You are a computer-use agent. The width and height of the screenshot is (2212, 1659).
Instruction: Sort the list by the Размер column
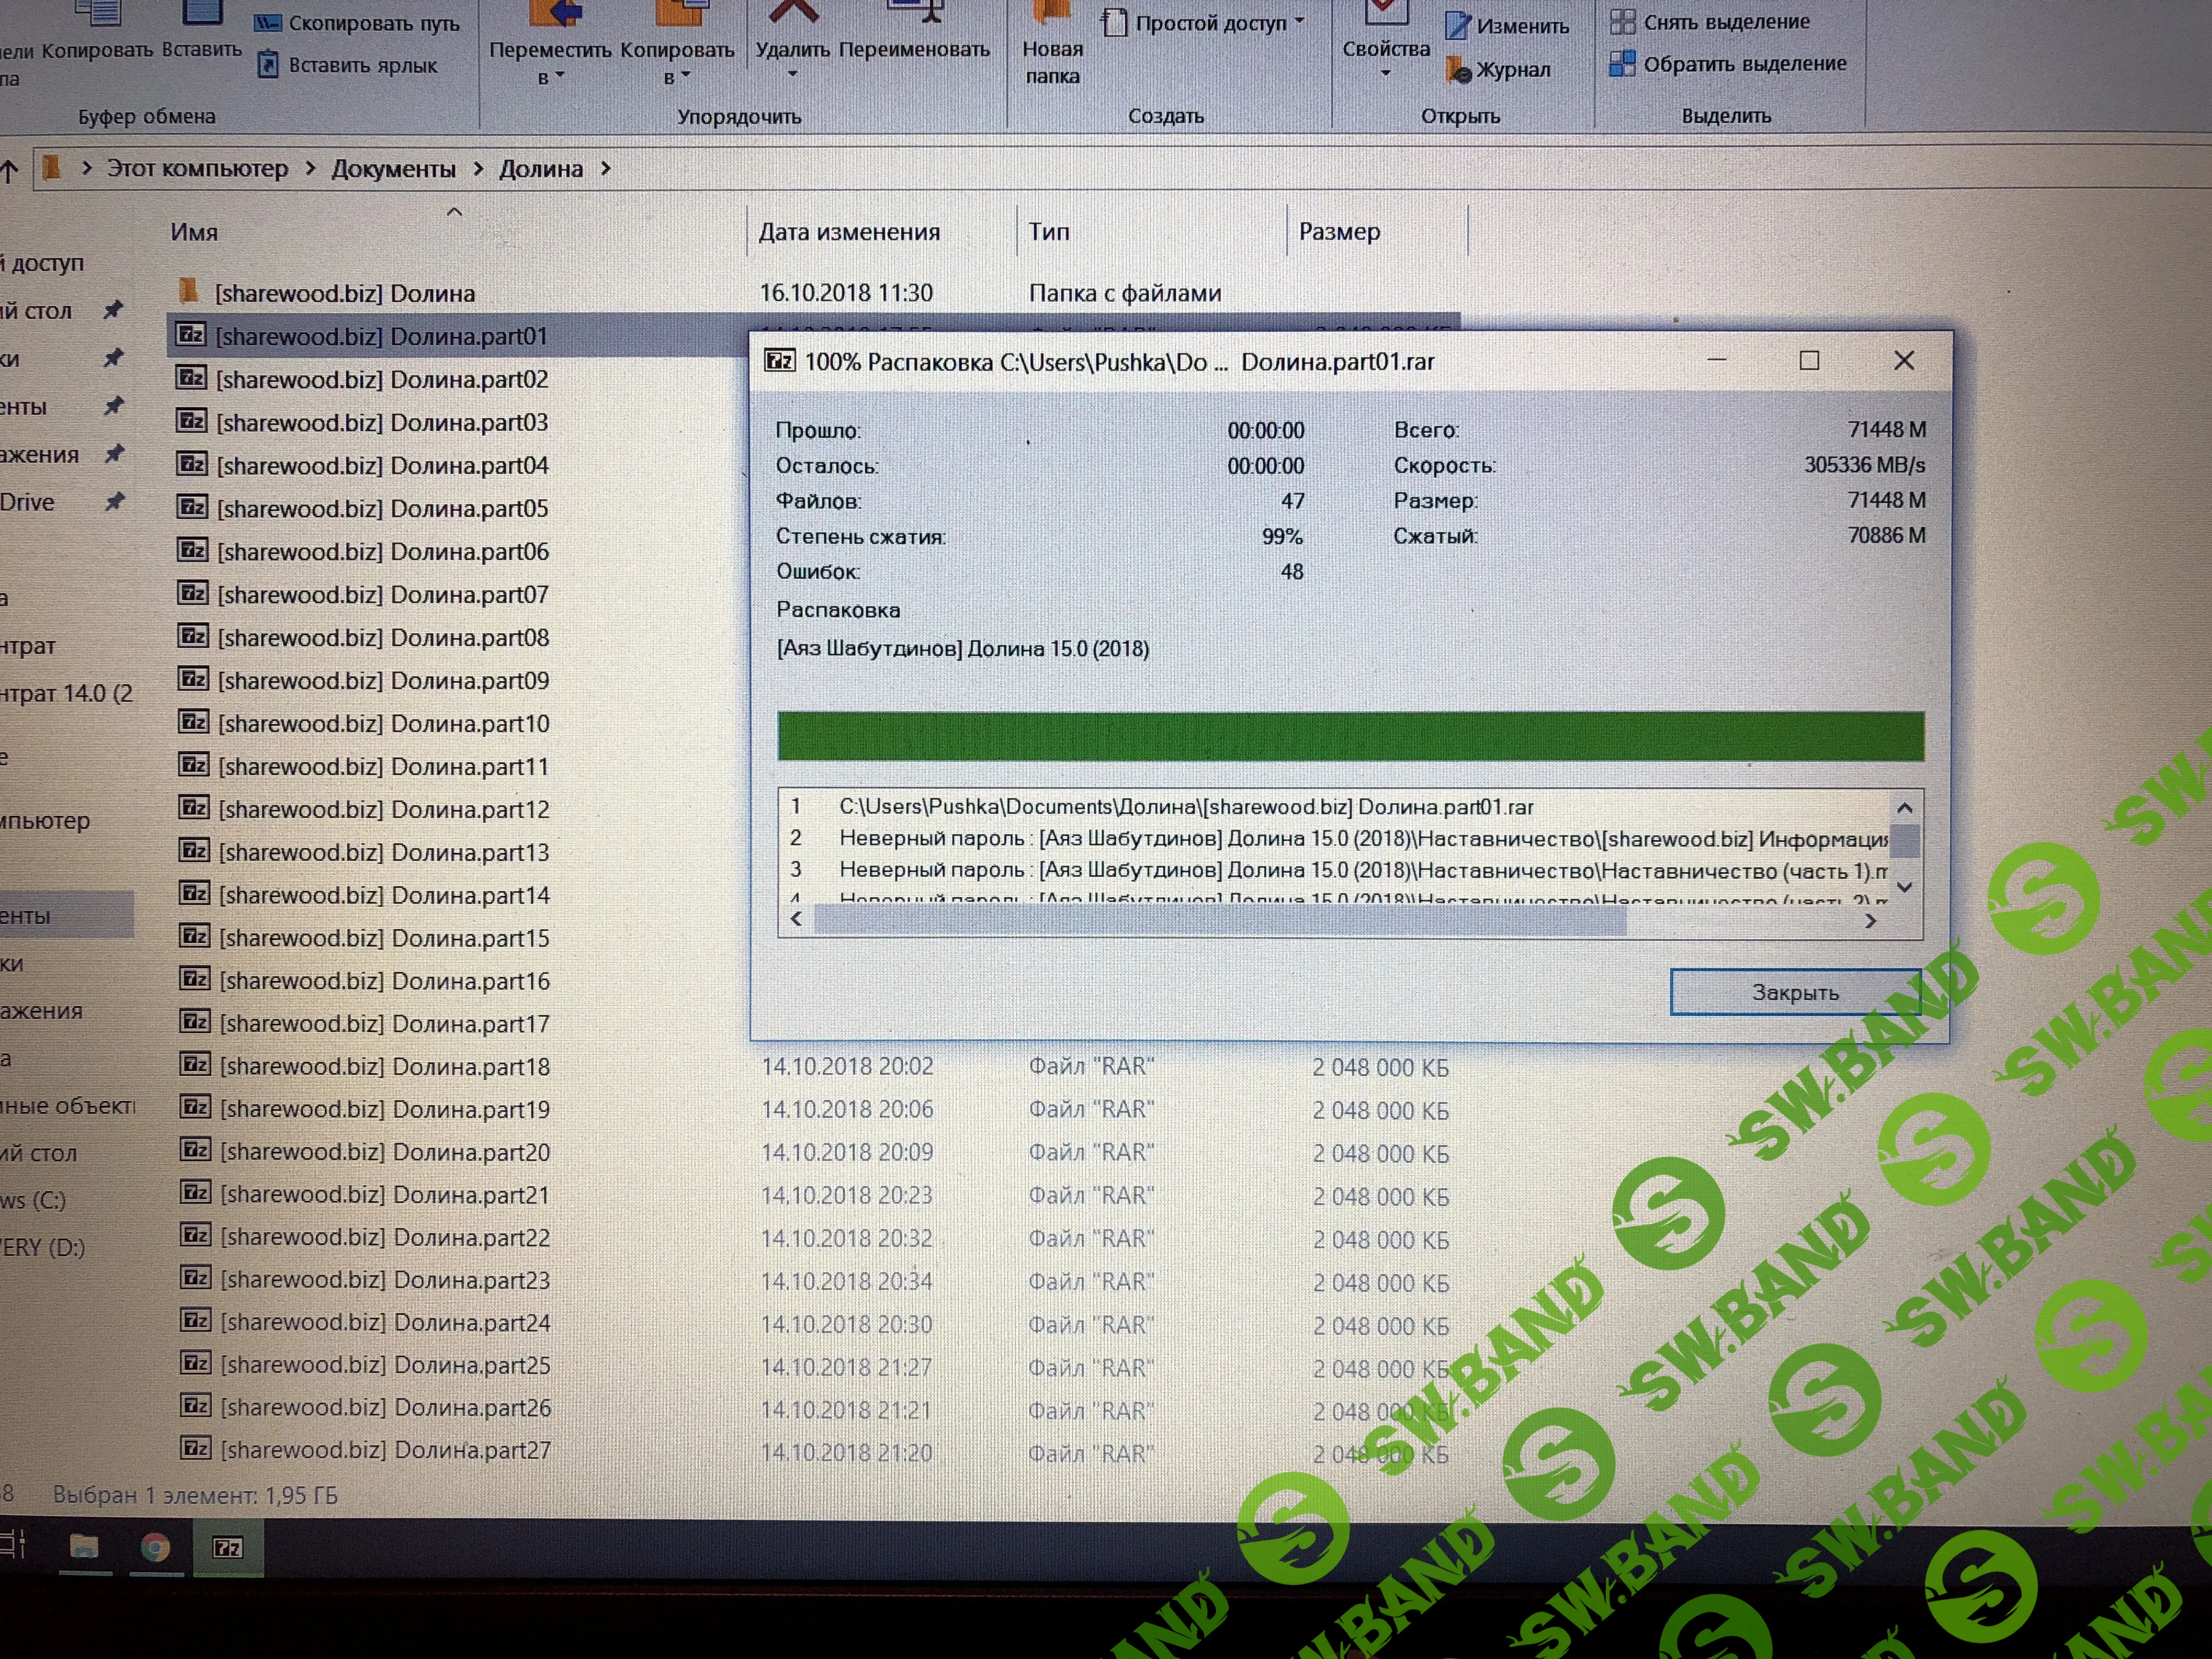pos(1339,232)
